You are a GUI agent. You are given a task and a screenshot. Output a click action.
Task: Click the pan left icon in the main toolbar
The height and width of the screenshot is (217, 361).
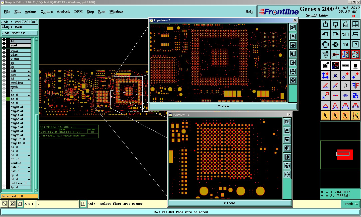325,34
